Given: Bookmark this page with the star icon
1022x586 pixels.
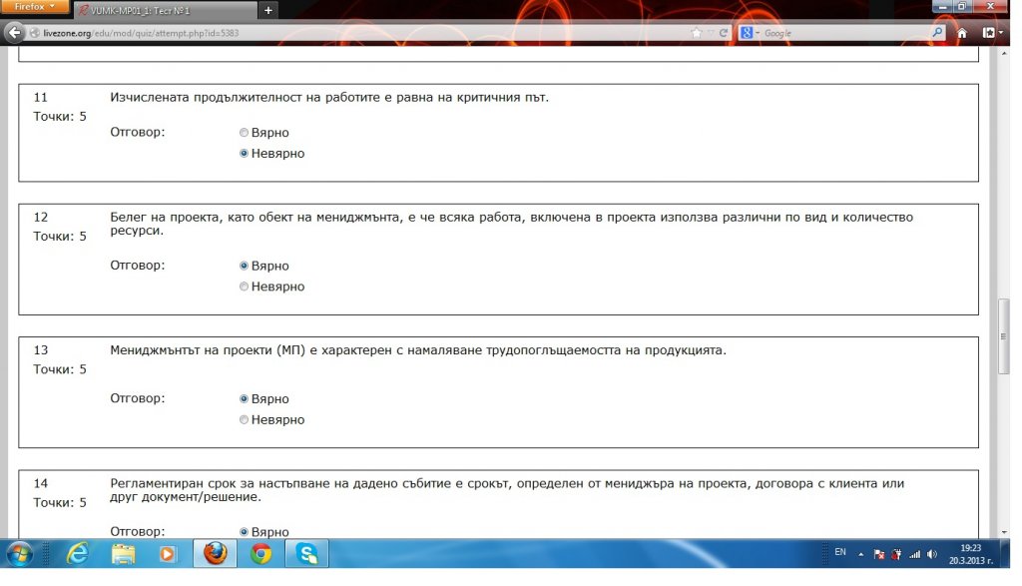Looking at the screenshot, I should click(x=697, y=33).
